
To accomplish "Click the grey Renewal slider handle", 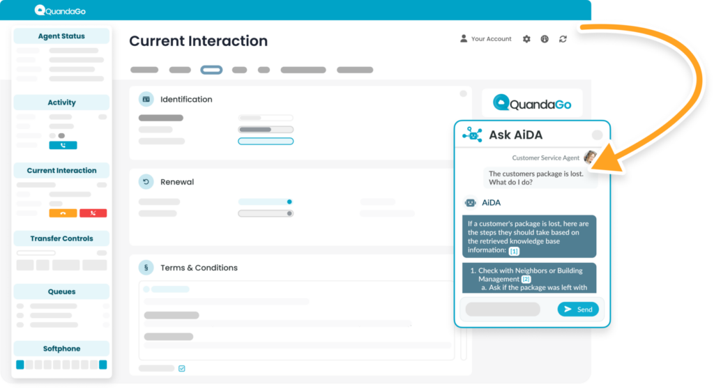I will point(289,213).
